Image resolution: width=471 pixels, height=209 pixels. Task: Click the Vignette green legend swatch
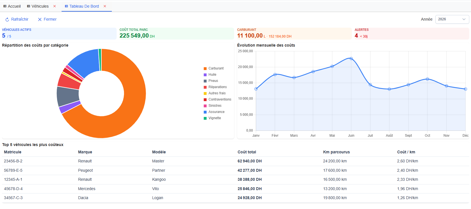[x=205, y=118]
